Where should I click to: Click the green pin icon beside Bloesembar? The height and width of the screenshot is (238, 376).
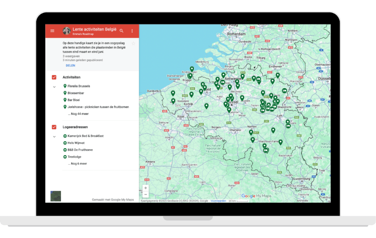point(65,93)
